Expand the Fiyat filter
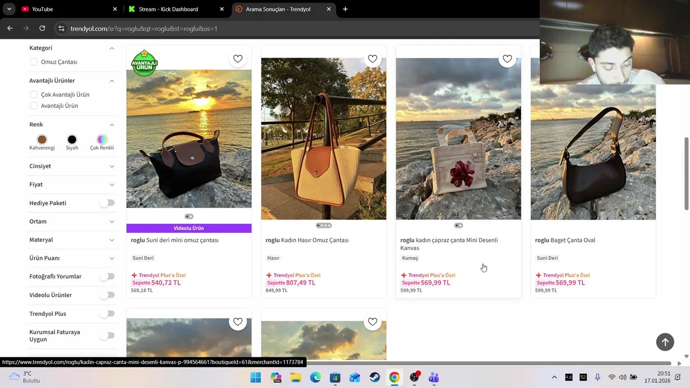The image size is (690, 388). tap(112, 184)
